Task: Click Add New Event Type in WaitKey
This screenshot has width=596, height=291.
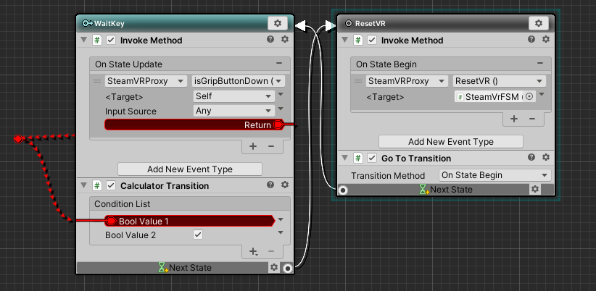Action: [x=190, y=169]
